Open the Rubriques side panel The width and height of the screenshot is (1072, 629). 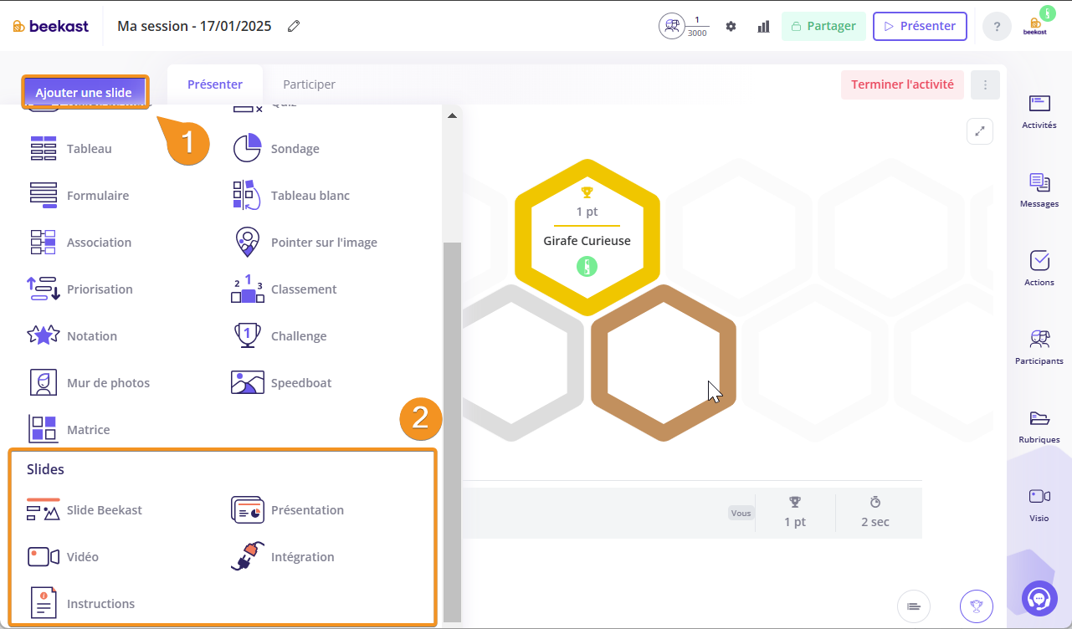pyautogui.click(x=1039, y=426)
